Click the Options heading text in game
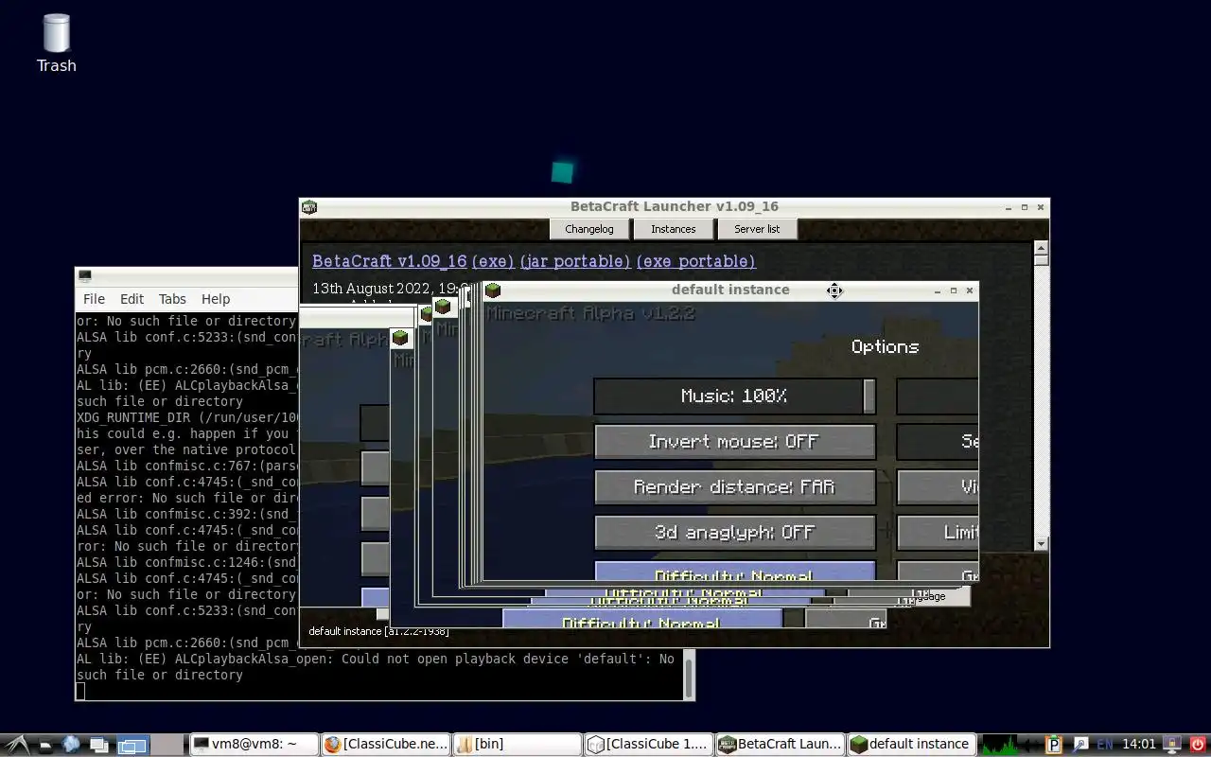The image size is (1211, 757). (x=885, y=347)
